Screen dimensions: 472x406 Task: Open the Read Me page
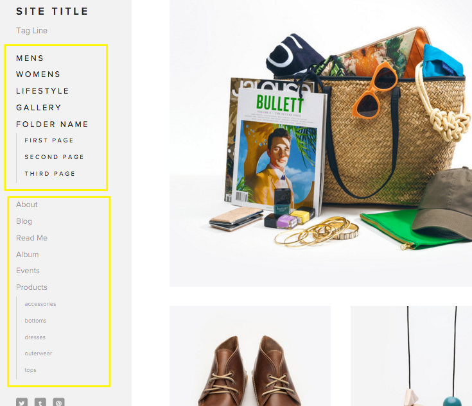(31, 238)
